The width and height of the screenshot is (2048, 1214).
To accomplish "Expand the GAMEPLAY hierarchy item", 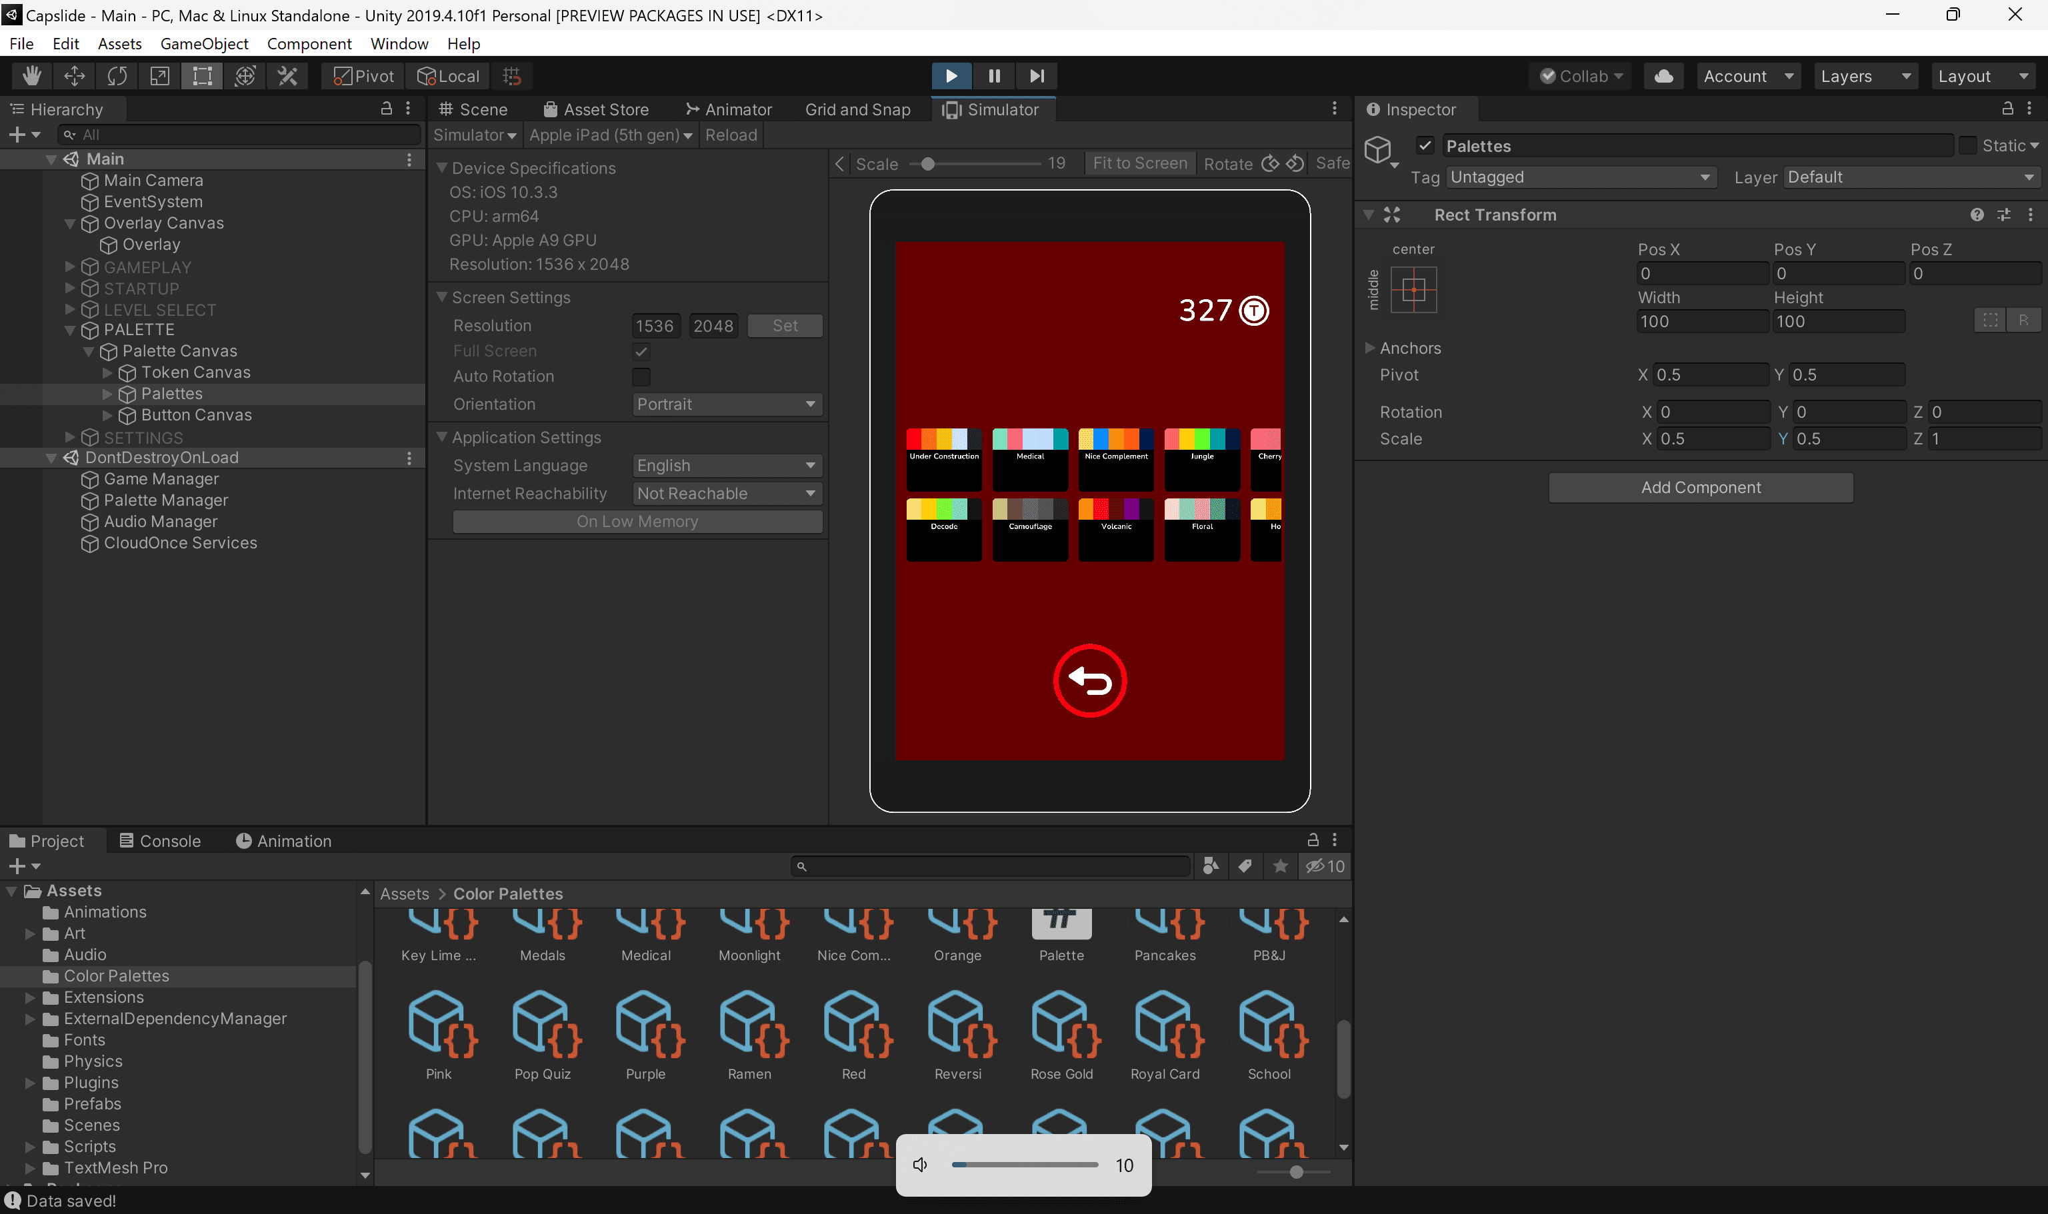I will coord(69,267).
